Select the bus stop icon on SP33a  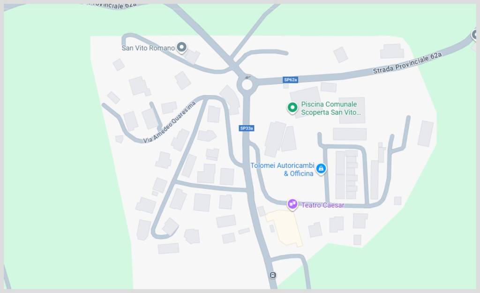[x=272, y=275]
